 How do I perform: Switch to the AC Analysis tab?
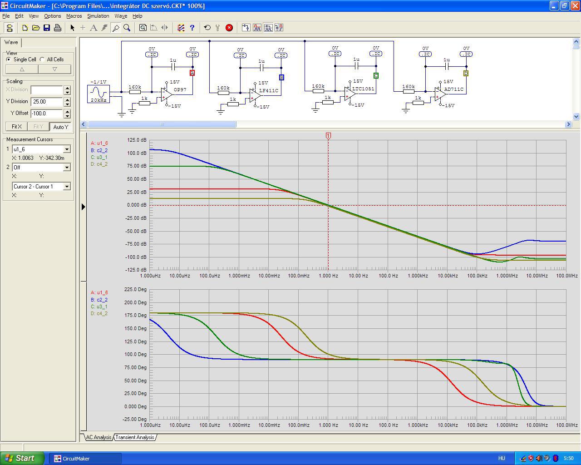point(98,437)
